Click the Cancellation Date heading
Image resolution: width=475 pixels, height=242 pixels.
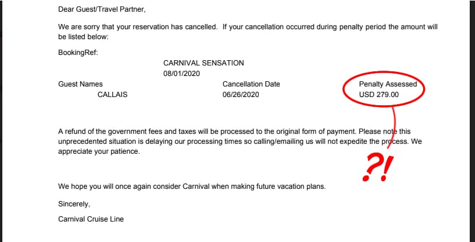pos(251,84)
